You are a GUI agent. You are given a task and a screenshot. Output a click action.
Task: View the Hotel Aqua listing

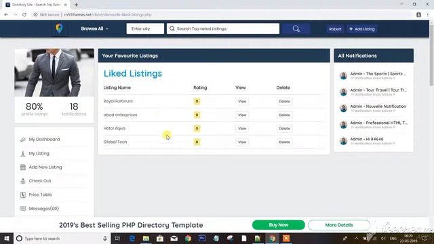242,129
